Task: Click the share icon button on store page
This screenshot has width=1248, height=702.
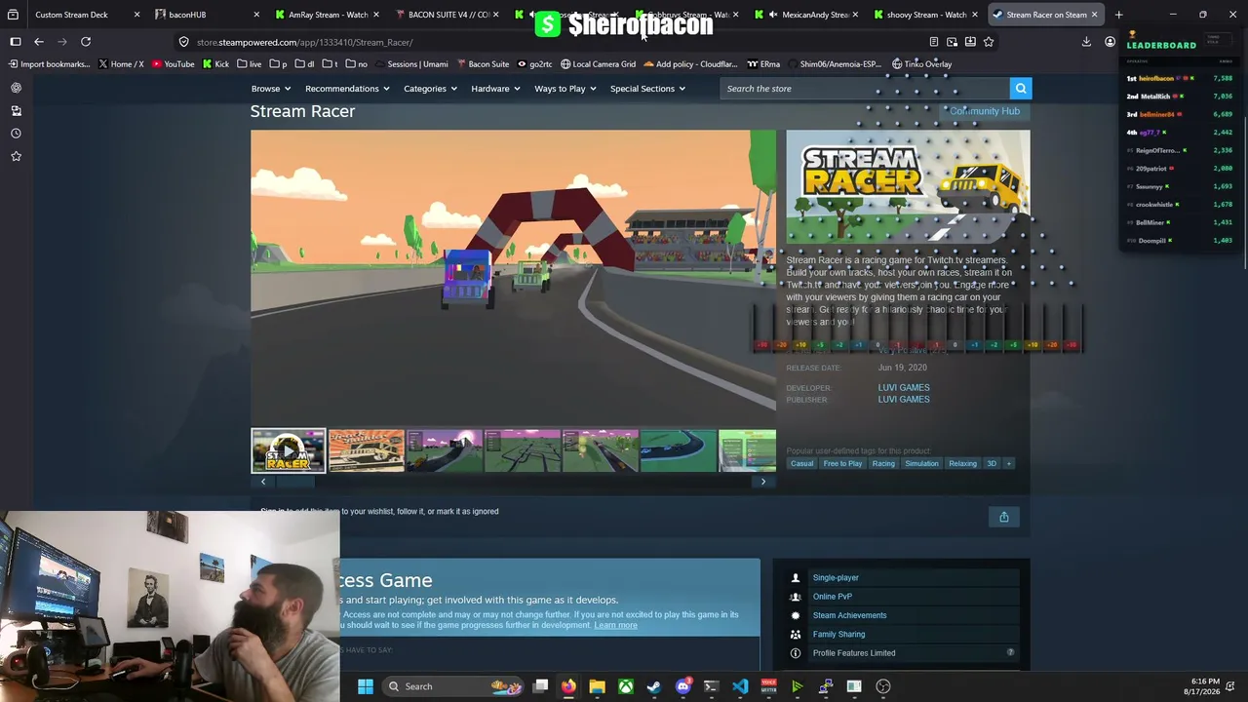Action: [1003, 517]
